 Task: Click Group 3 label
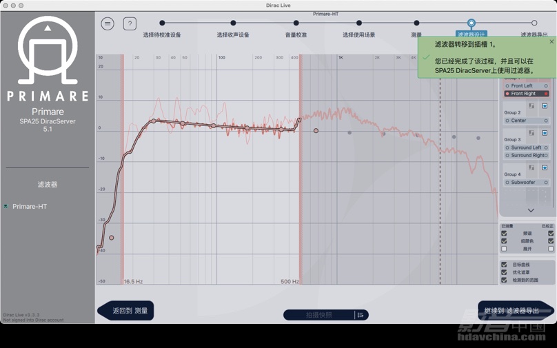click(512, 140)
